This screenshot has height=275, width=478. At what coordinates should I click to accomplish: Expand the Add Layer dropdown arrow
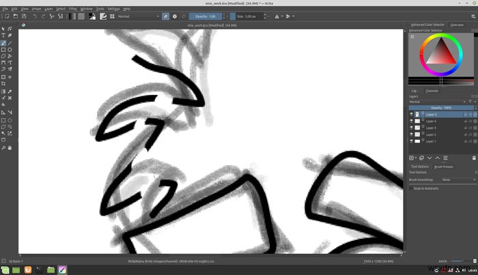point(416,158)
